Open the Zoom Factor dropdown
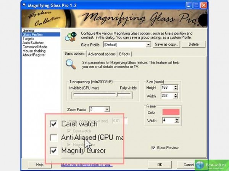This screenshot has height=171, width=229. point(107,109)
